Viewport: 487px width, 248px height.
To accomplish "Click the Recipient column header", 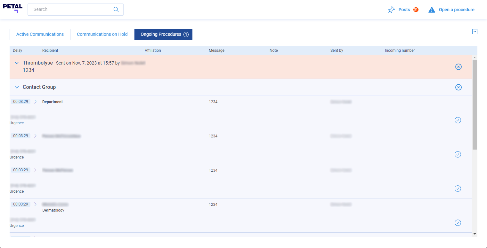I will click(50, 50).
